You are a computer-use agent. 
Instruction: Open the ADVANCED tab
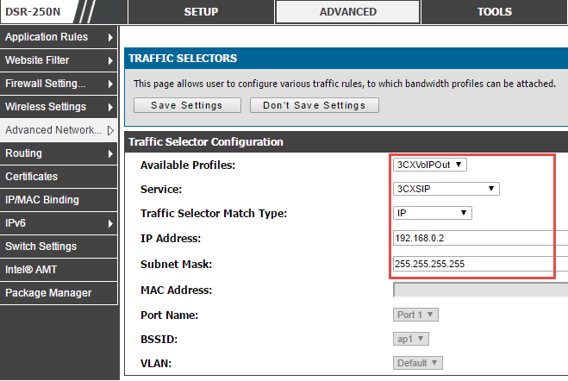click(x=347, y=12)
